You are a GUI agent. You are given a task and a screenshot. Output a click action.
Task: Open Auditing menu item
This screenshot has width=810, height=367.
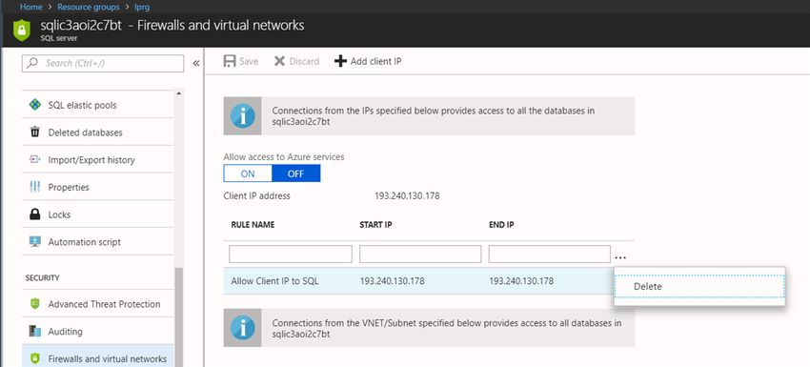point(98,332)
